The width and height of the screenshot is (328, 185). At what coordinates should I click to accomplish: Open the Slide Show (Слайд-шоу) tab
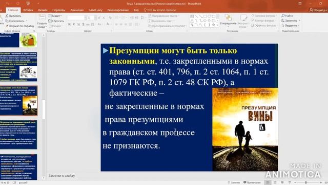click(95, 10)
